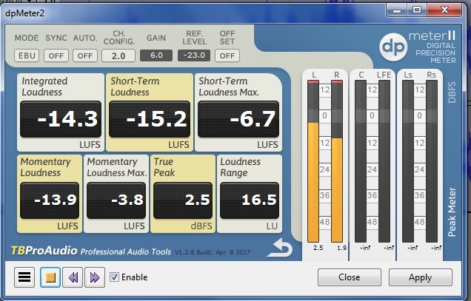Click the 1.9 peak value under R meter
471x301 pixels.
point(341,248)
